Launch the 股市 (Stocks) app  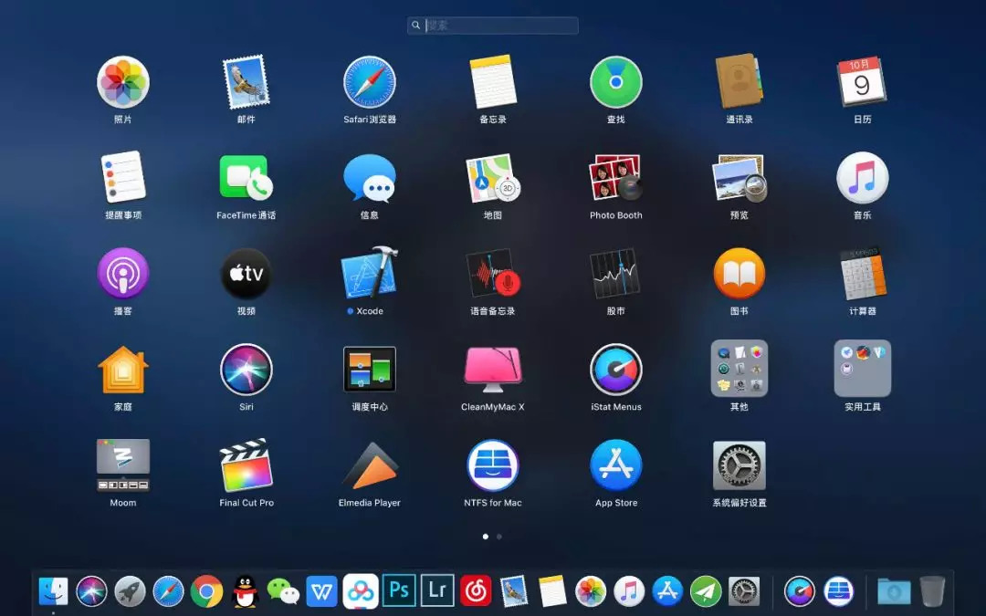(x=616, y=274)
